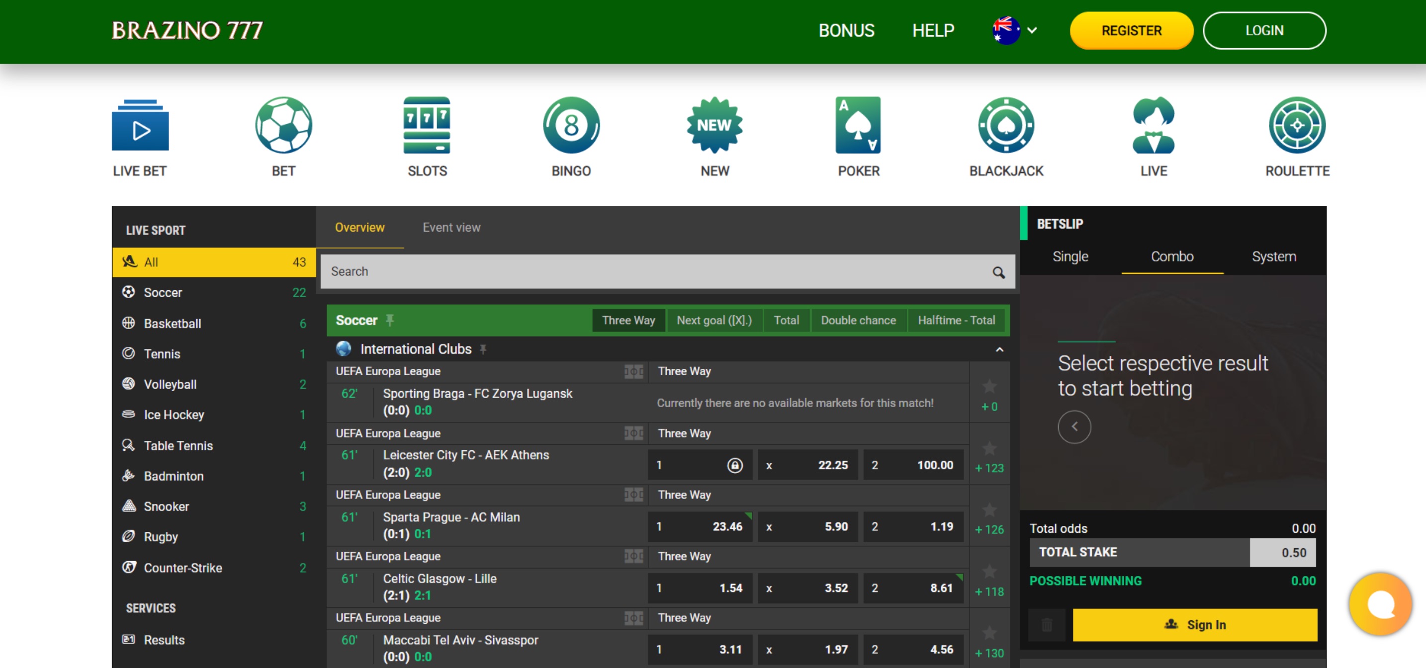The height and width of the screenshot is (668, 1426).
Task: Edit the TOTAL STAKE 0.50 field
Action: point(1282,552)
